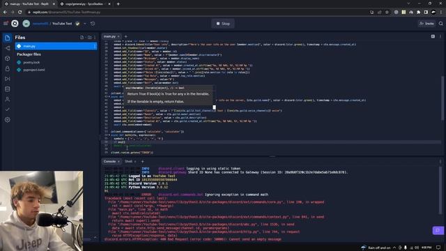Toggle the editor pane maximize icon

pyautogui.click(x=433, y=36)
